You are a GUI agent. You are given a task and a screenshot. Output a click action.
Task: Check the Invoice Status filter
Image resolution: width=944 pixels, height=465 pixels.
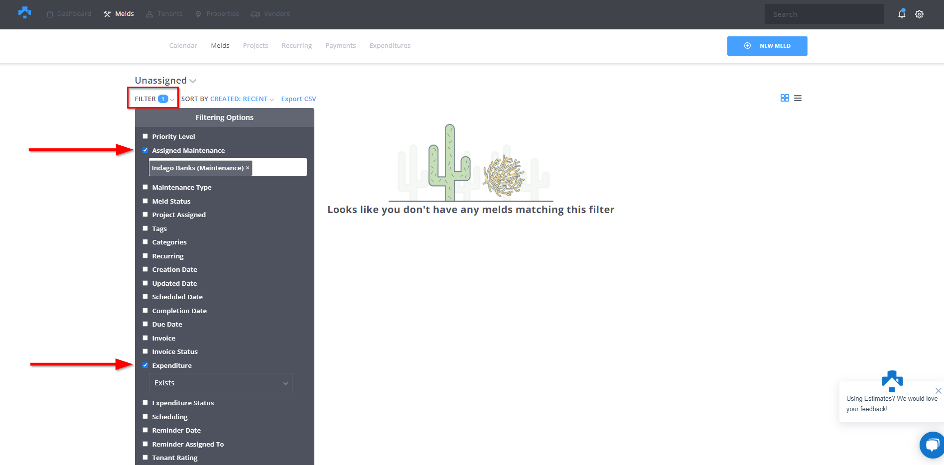click(145, 351)
